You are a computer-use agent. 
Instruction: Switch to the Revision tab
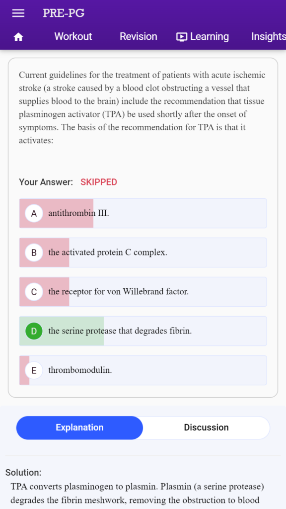139,36
